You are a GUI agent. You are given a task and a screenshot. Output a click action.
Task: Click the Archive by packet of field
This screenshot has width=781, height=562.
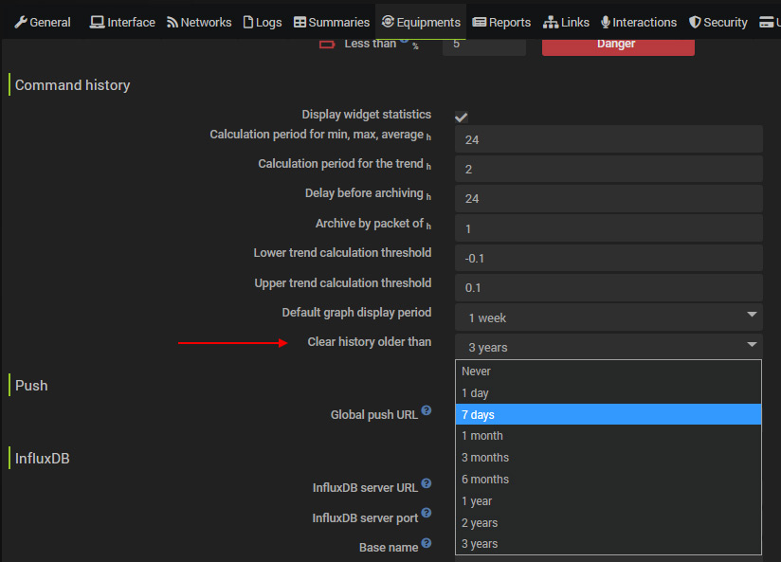[x=608, y=228]
